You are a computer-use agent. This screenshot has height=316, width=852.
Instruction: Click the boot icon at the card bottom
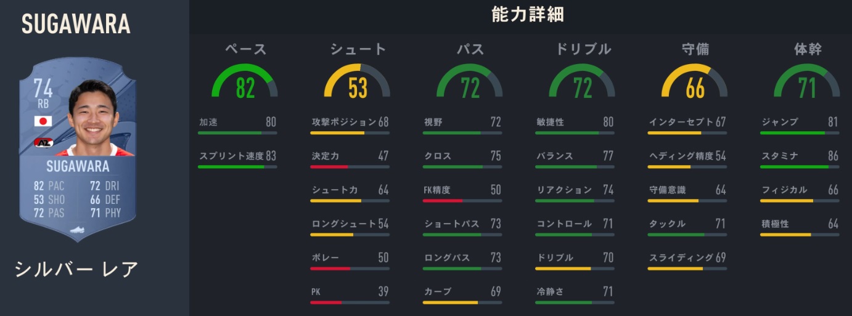(x=78, y=230)
